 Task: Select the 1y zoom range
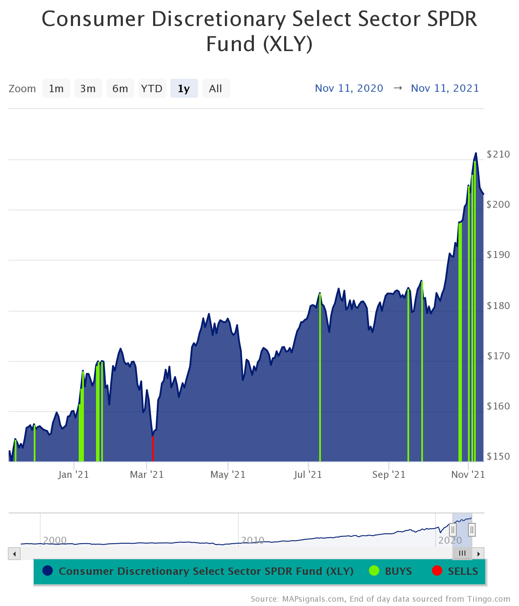184,88
